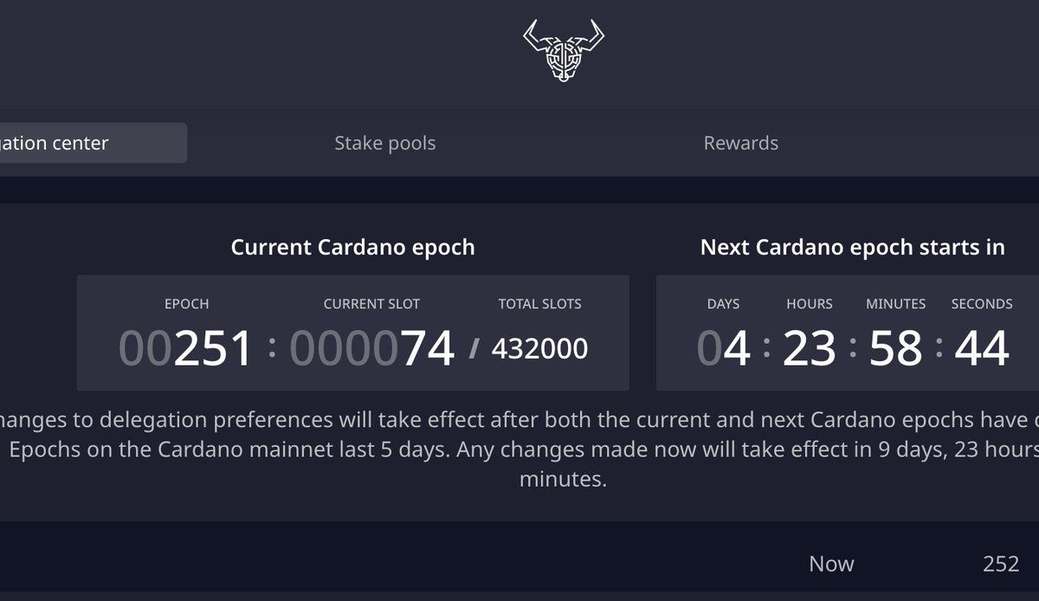
Task: Switch to the Stake pools tab
Action: click(x=385, y=143)
